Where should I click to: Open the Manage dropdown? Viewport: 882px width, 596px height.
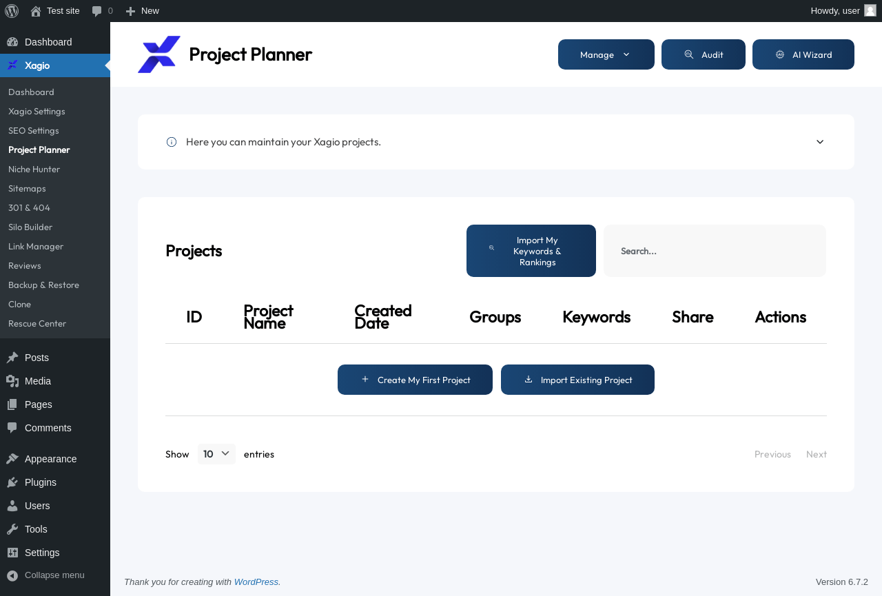point(606,54)
